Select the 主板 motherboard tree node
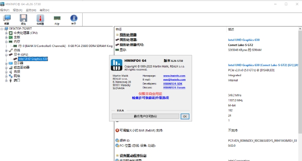Viewport: 302px width, 161px height. coord(17,37)
